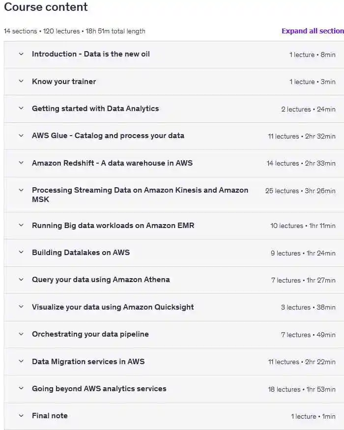Click chevron for Processing Streaming Data section

(x=21, y=190)
